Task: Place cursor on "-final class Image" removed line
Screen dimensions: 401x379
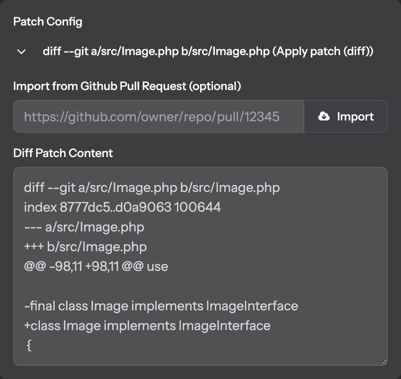Action: coord(161,306)
